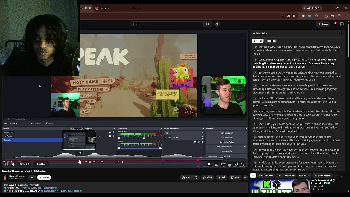Screen dimensions: 350x197
Task: Open the How To Stream On Kick recommended thumbnail
Action: click(x=280, y=186)
